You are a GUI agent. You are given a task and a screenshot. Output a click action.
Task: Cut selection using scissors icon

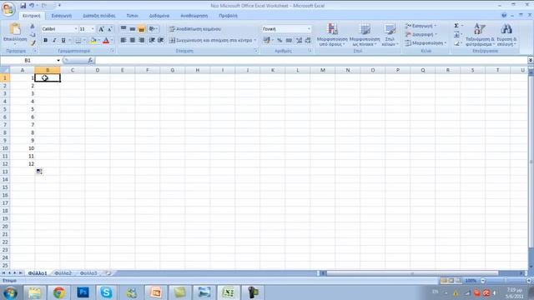(x=33, y=26)
